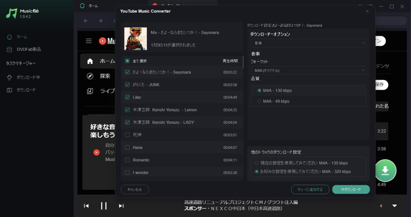The image size is (411, 217).
Task: Check the I wonder track checkbox
Action: pos(127,173)
